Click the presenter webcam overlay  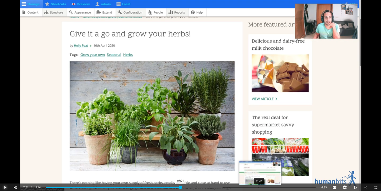tap(326, 21)
